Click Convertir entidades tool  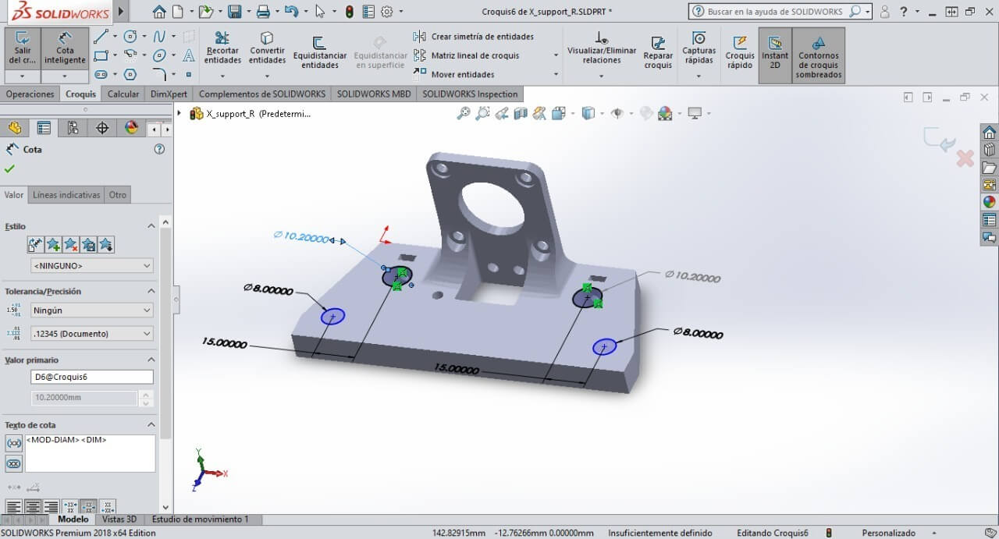[x=267, y=48]
